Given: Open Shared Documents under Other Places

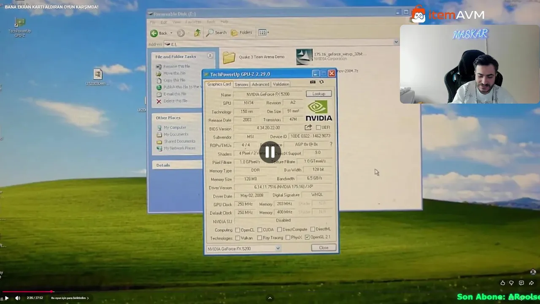Looking at the screenshot, I should point(176,141).
